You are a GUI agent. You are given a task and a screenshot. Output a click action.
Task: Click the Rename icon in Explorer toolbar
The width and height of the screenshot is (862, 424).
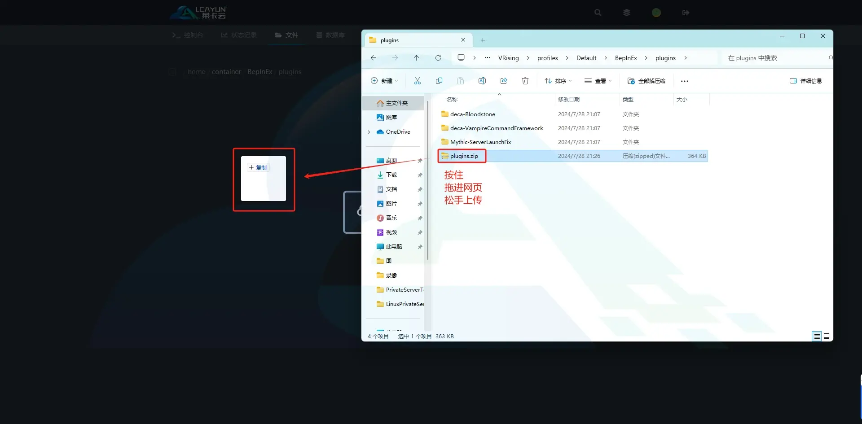[x=482, y=81]
